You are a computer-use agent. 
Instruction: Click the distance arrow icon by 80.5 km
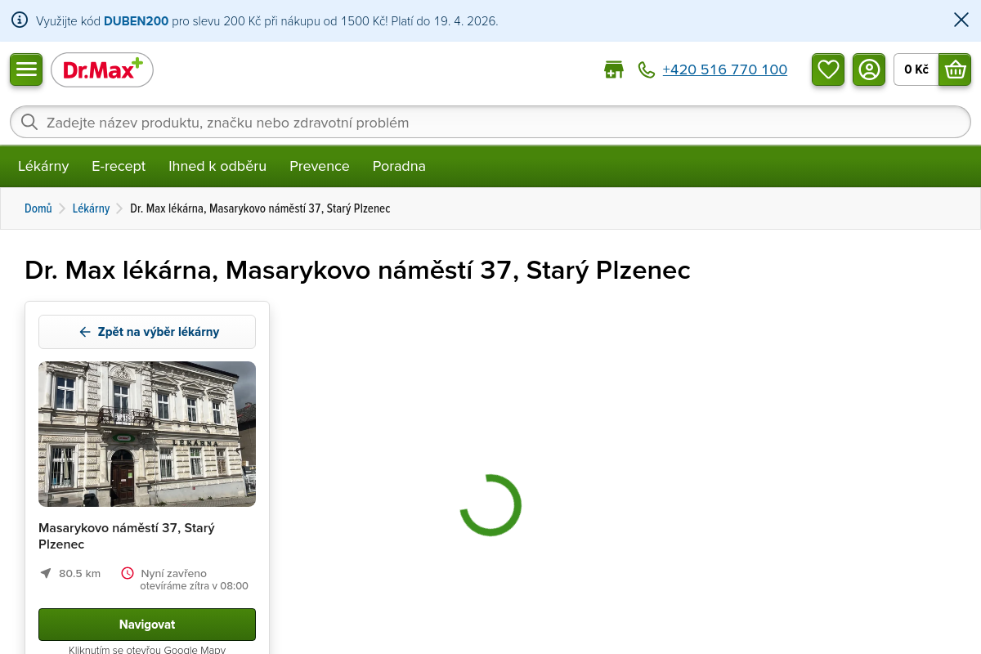46,573
